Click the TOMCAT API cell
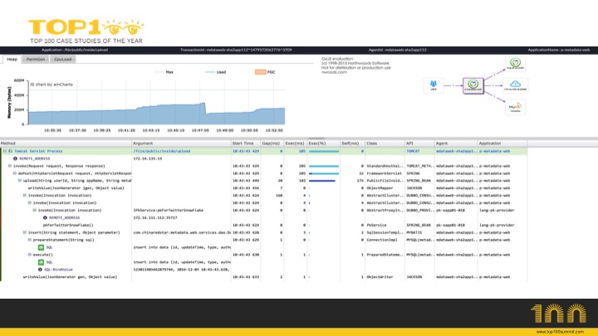The image size is (598, 336). point(419,151)
